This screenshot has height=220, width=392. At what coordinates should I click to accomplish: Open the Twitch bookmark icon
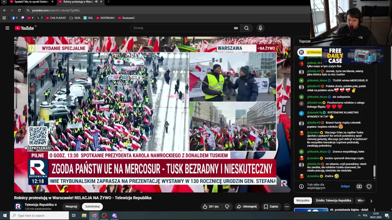[23, 18]
